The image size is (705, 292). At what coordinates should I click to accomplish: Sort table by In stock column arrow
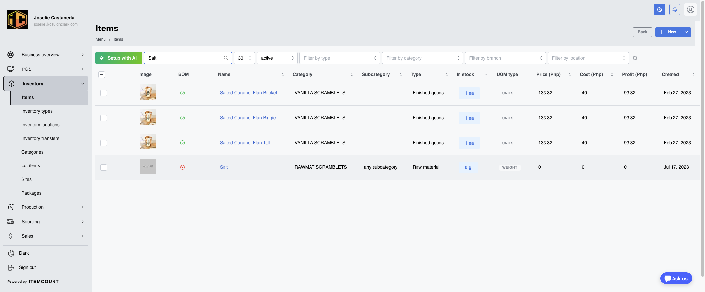(486, 75)
